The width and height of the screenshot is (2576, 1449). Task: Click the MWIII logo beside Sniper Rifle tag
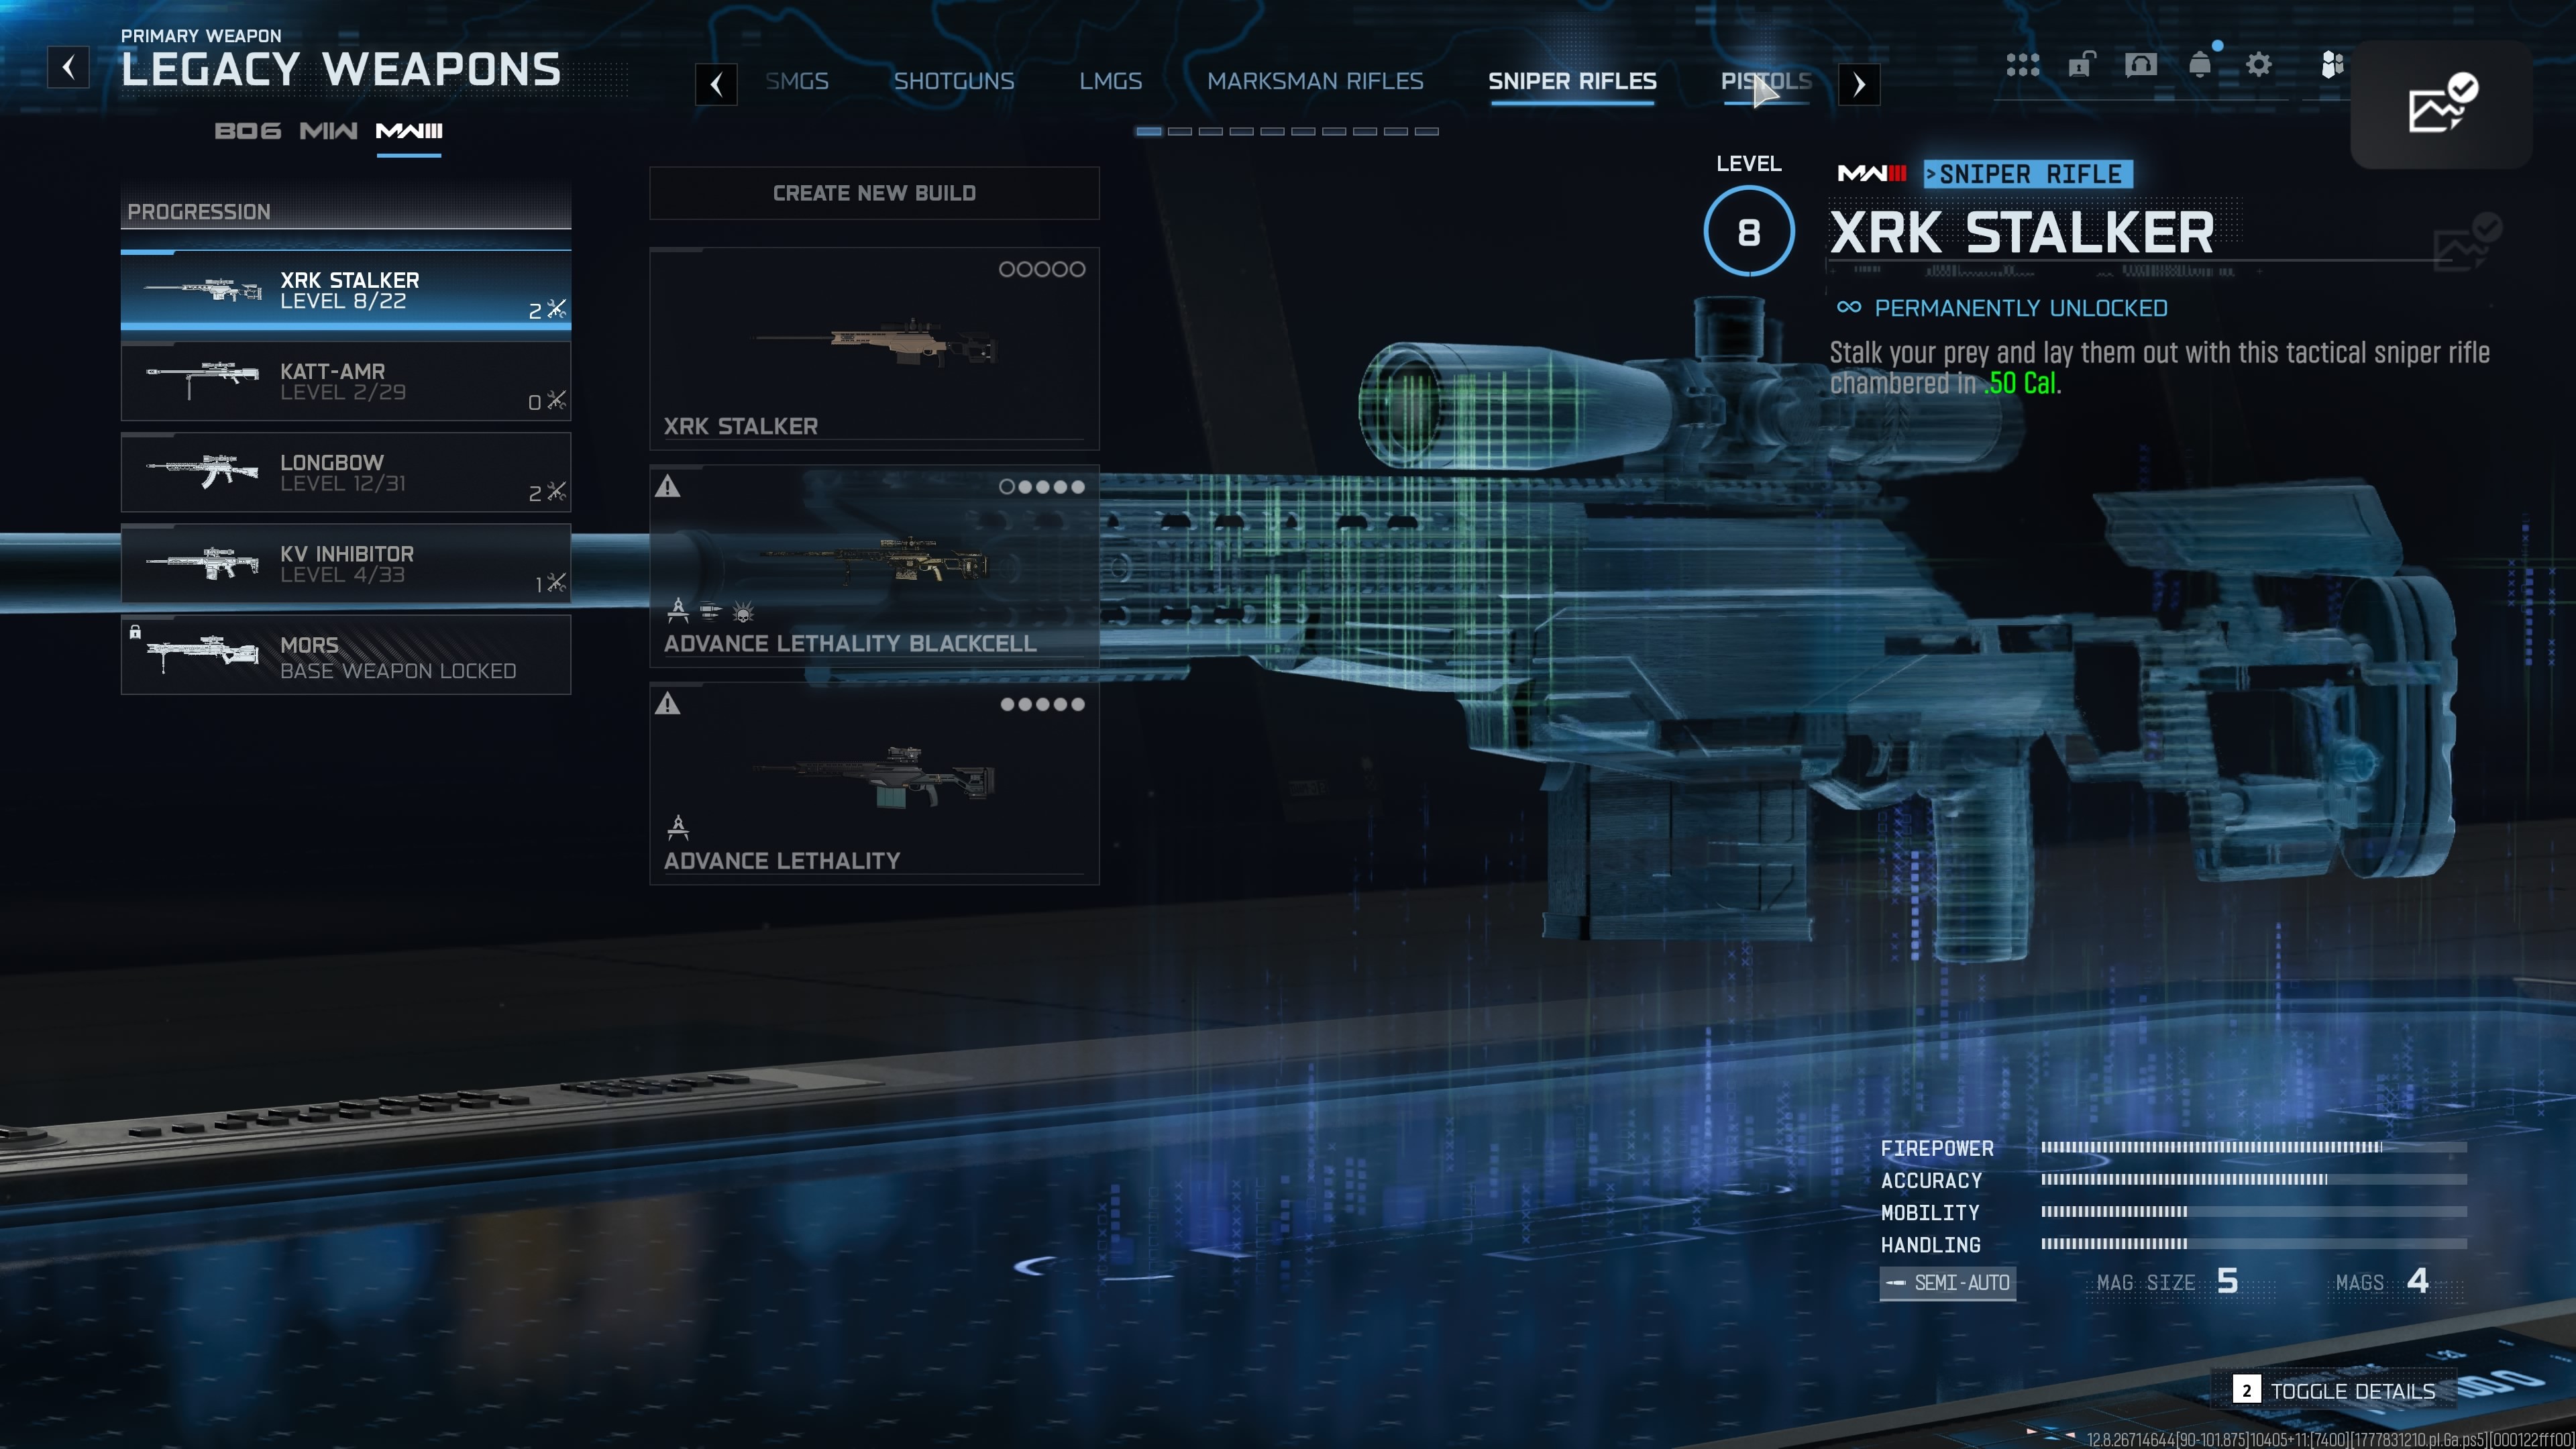coord(1872,174)
